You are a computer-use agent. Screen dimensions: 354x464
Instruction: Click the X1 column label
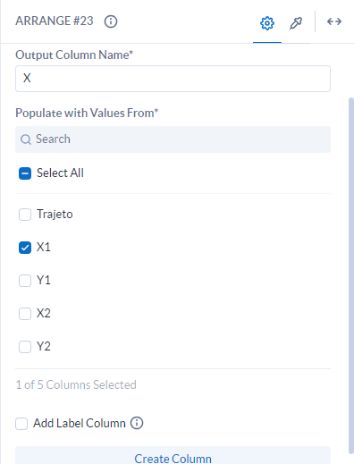(x=44, y=247)
